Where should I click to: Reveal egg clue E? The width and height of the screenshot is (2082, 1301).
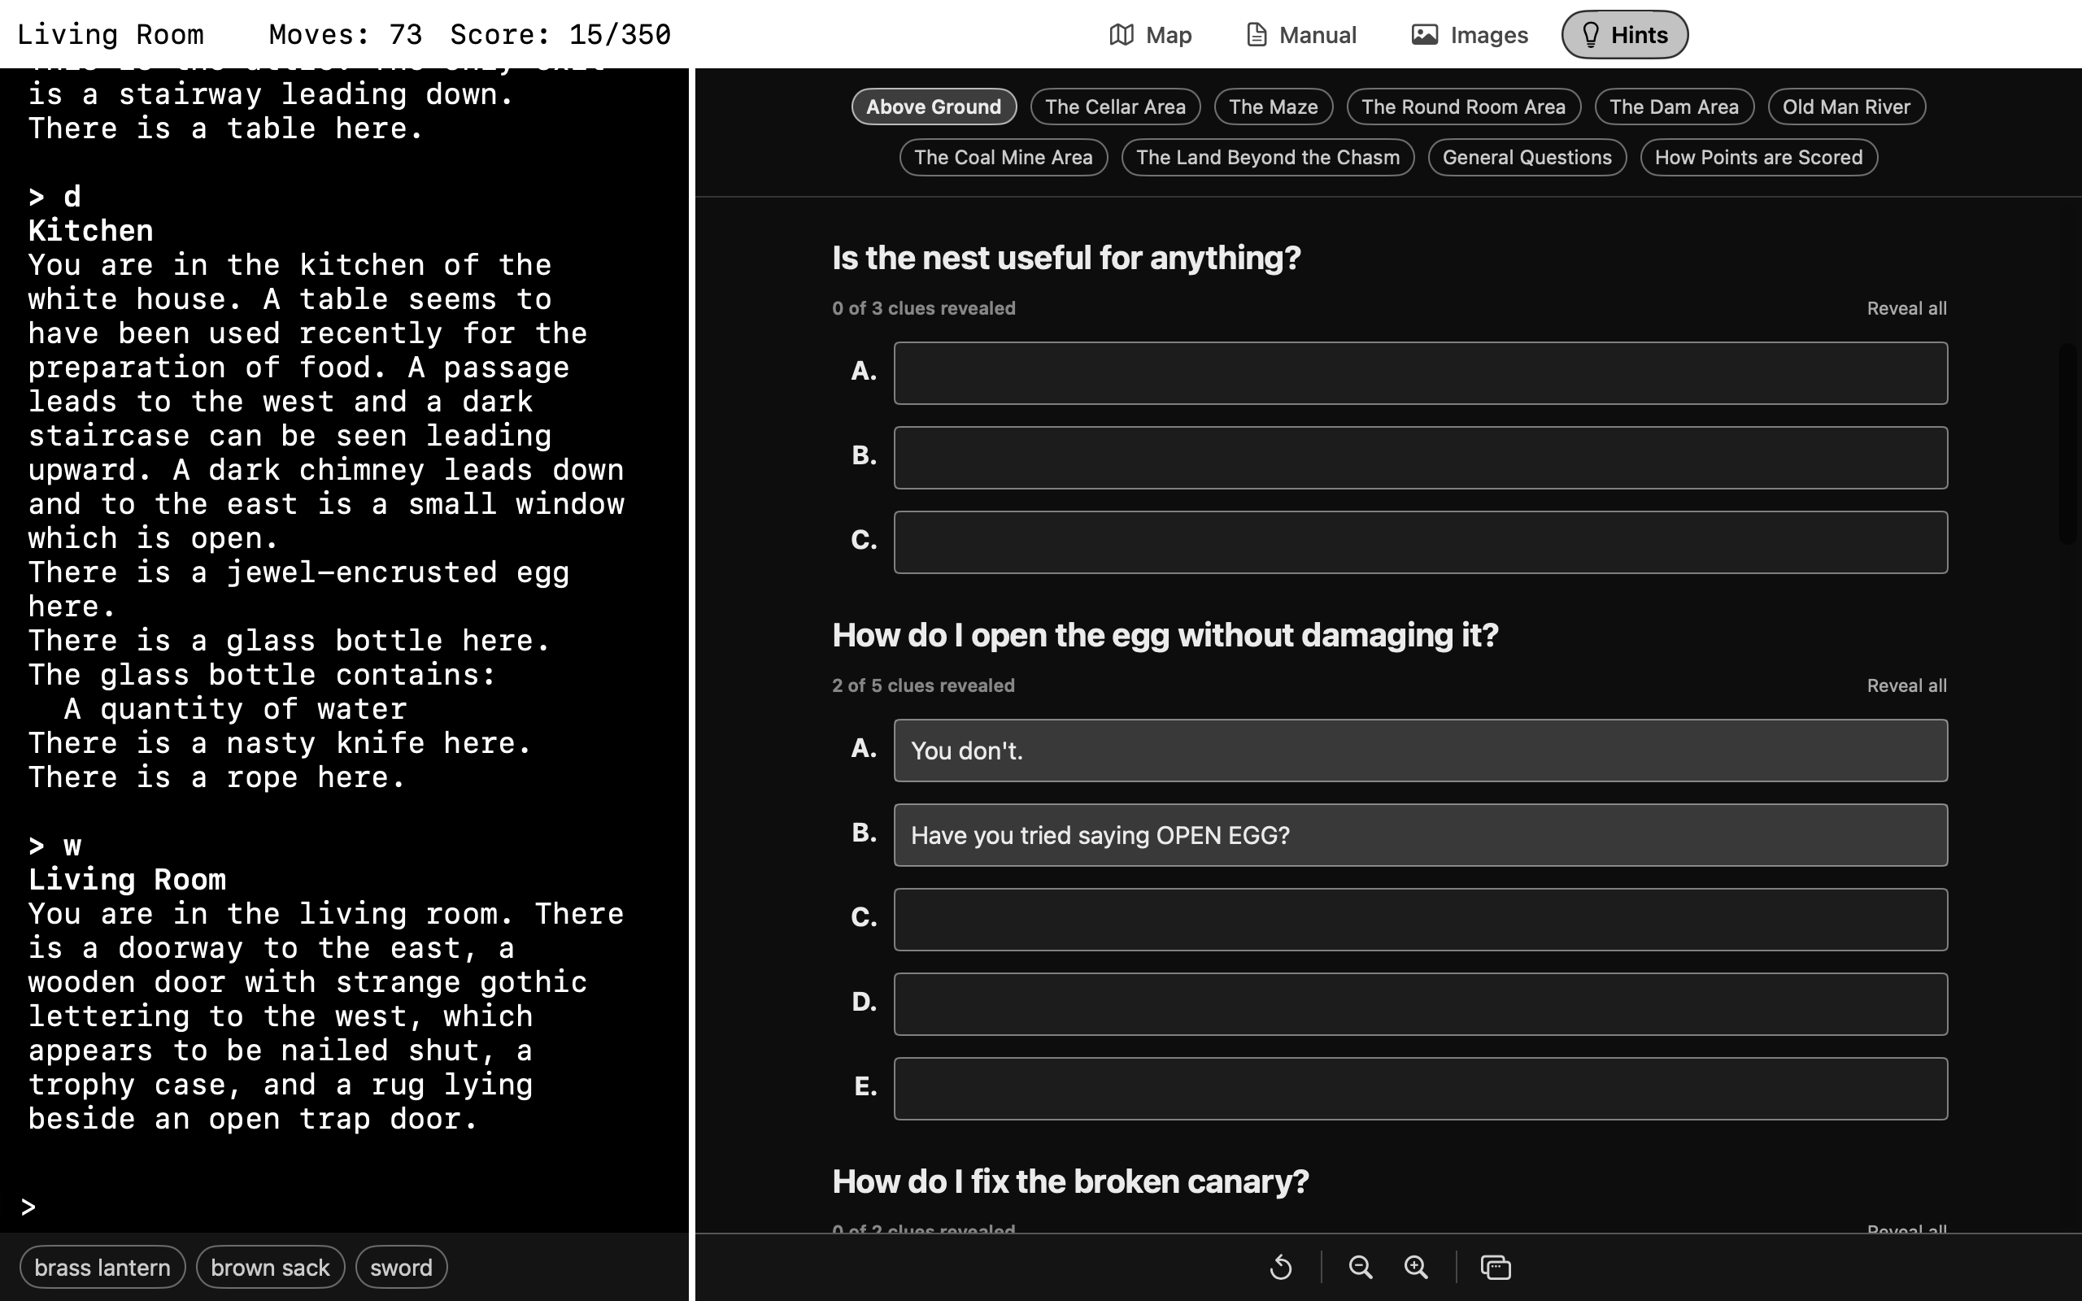tap(1421, 1089)
